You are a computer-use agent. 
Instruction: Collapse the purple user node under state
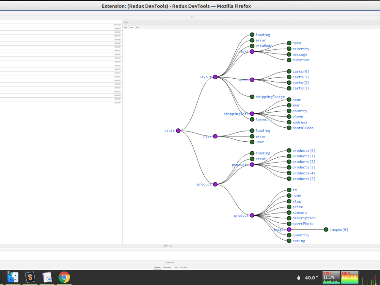215,136
